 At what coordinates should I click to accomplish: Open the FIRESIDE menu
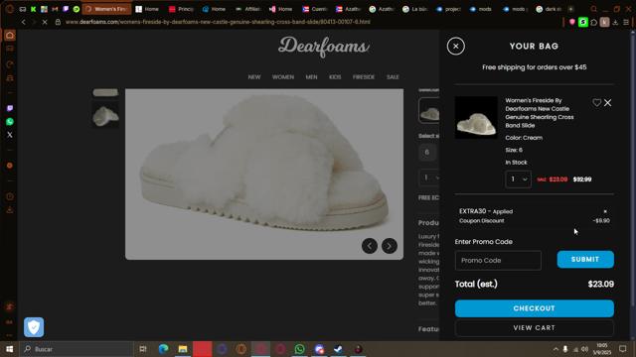(364, 77)
